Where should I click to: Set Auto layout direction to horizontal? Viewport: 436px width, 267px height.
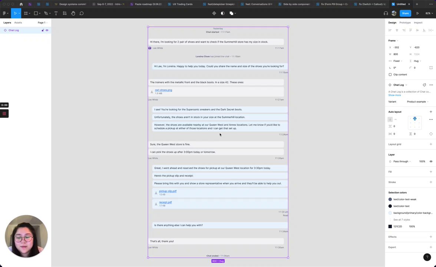point(395,119)
